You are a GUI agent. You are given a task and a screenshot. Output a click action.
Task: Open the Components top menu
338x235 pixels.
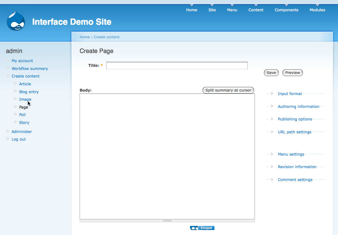tap(286, 10)
